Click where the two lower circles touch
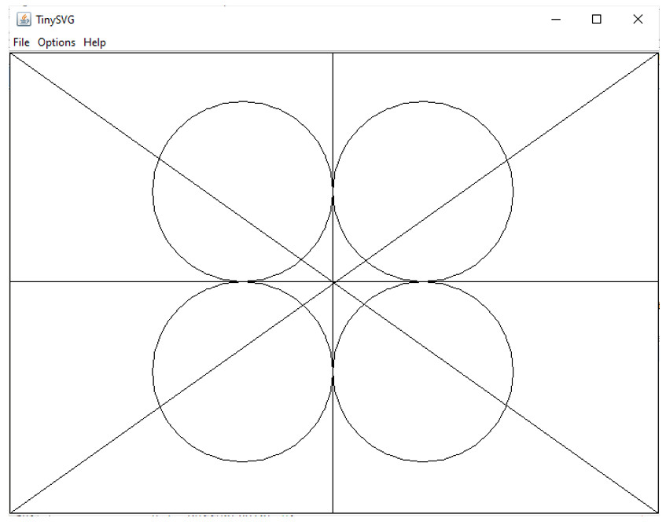Image resolution: width=666 pixels, height=525 pixels. [333, 371]
